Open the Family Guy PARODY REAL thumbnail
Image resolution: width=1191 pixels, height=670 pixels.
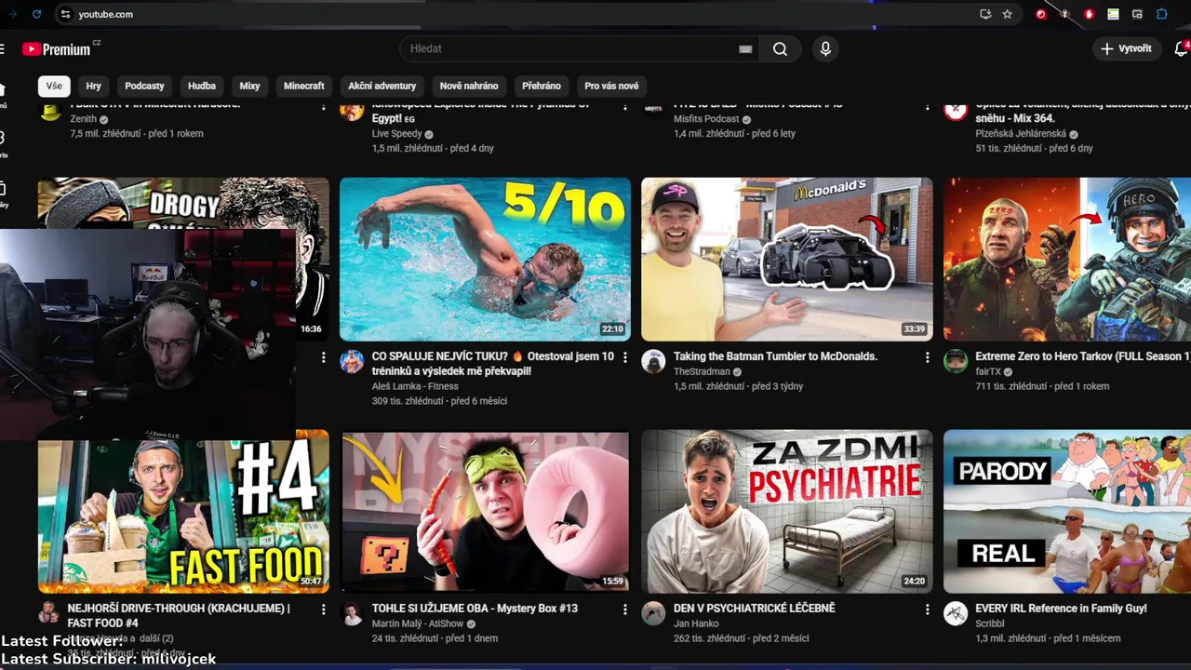coord(1067,512)
